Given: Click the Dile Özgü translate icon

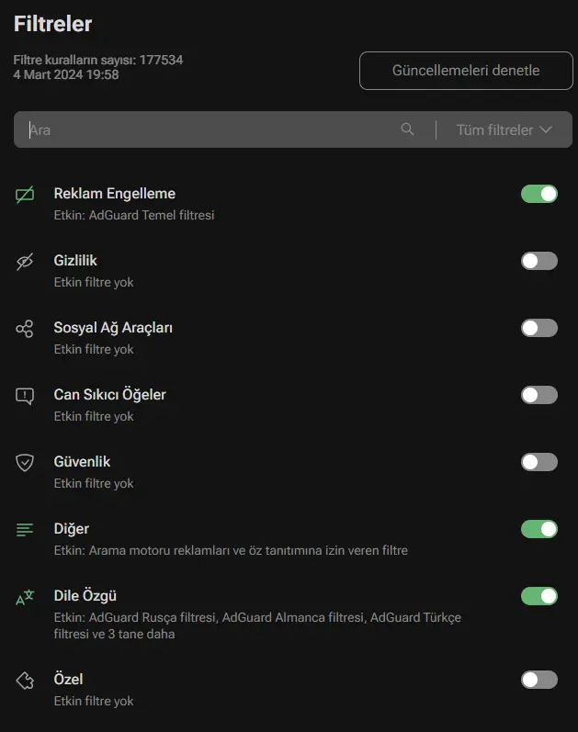Looking at the screenshot, I should (x=25, y=597).
